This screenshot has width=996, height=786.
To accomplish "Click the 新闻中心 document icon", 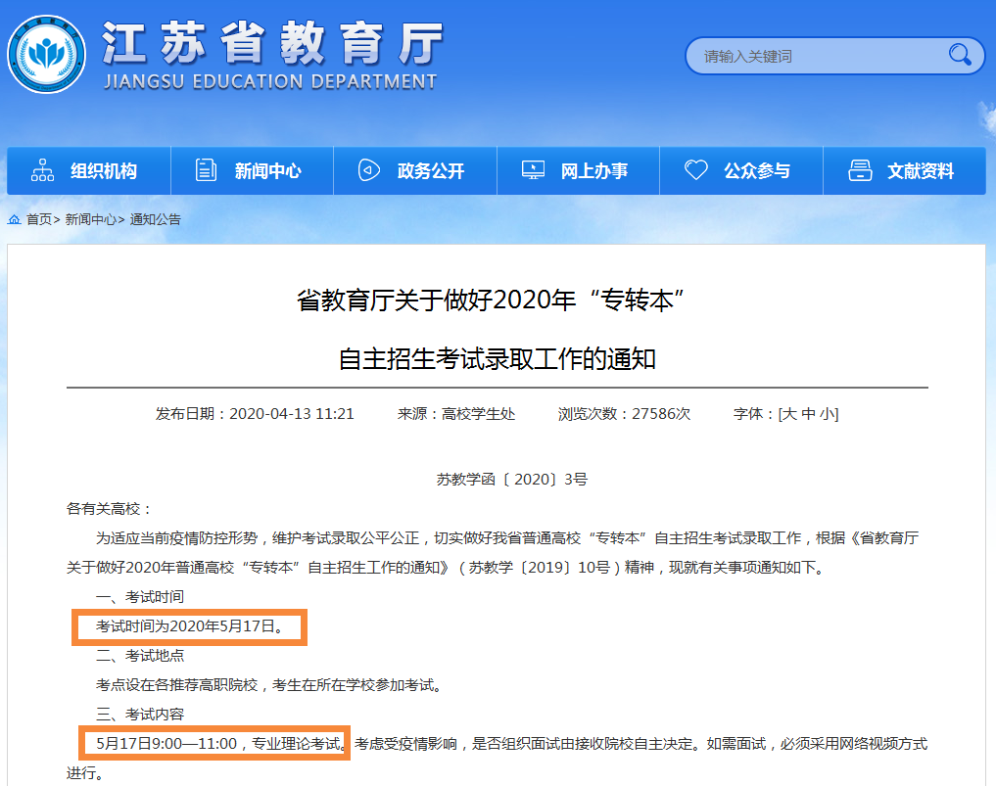I will coord(207,170).
